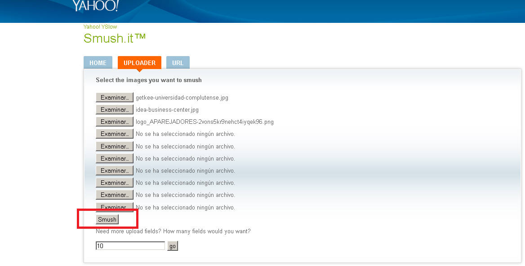
Task: Click the Smush.it title heading
Action: (x=115, y=38)
